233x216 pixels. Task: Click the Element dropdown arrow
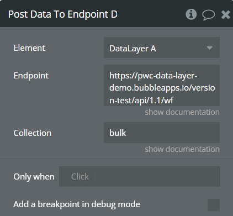(x=210, y=48)
